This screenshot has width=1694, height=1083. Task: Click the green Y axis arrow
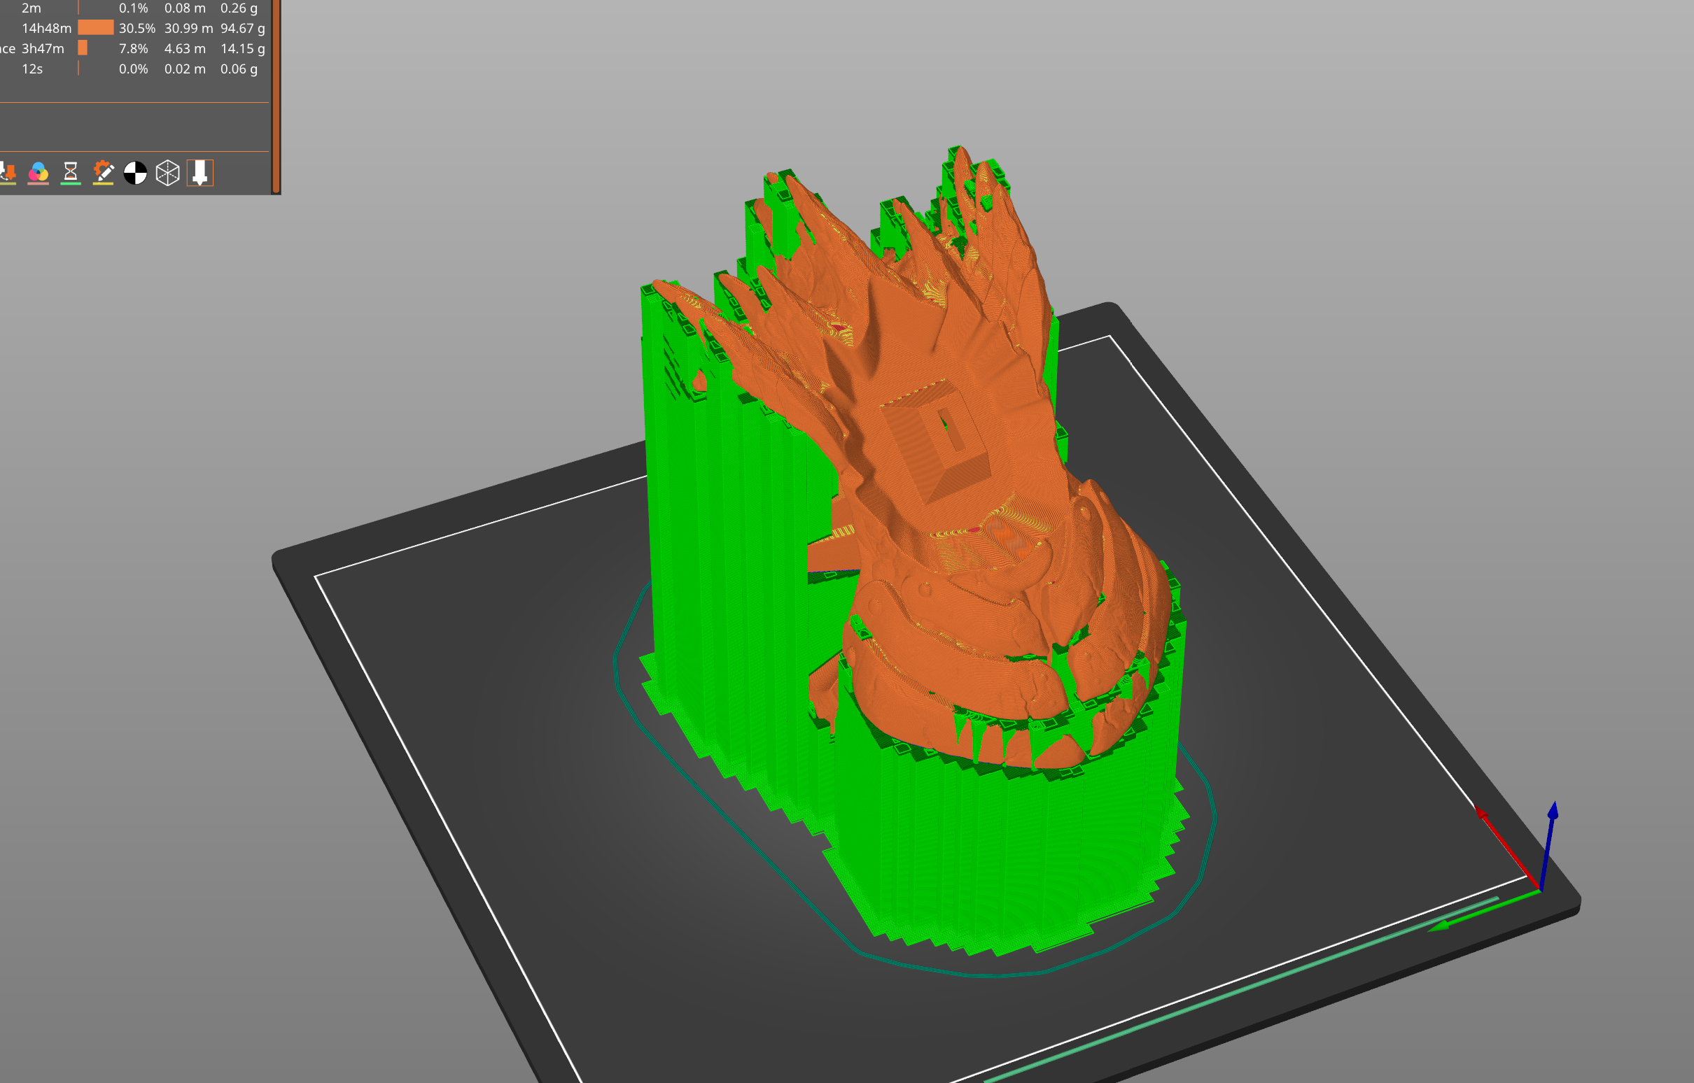click(1483, 911)
